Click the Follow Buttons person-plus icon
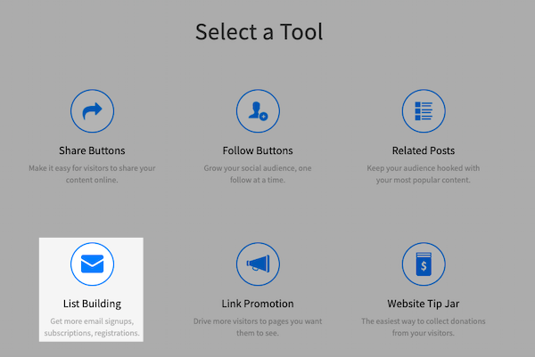The image size is (535, 357). pos(258,110)
